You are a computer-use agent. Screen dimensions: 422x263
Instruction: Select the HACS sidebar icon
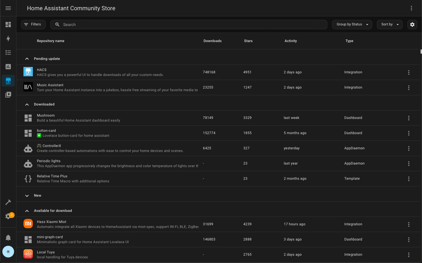tap(8, 81)
